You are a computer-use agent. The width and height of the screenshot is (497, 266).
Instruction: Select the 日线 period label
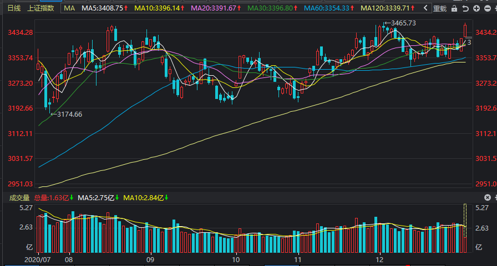click(14, 8)
